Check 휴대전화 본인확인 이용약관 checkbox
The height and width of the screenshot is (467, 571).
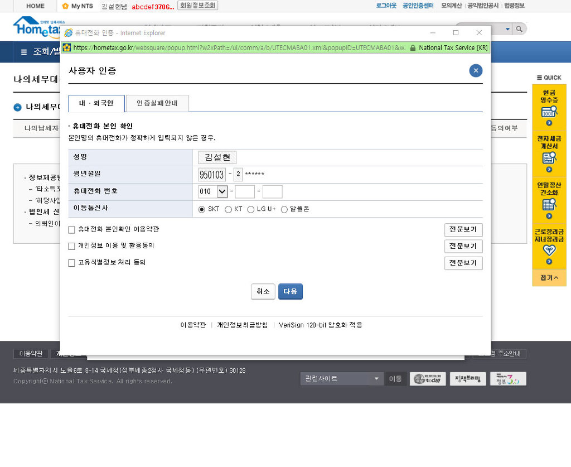[x=71, y=230]
